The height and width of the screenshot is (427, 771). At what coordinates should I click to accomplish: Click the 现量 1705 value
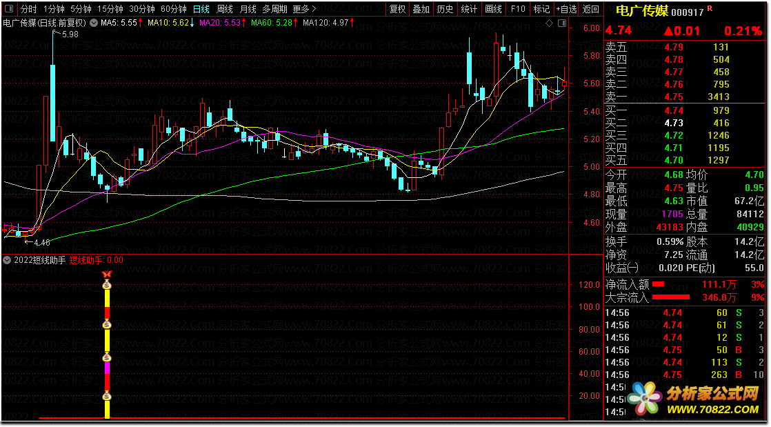[x=672, y=214]
